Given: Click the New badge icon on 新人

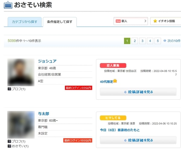Looking at the screenshot, I should click(118, 21).
